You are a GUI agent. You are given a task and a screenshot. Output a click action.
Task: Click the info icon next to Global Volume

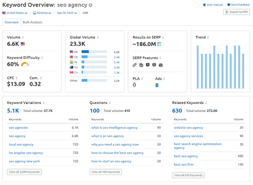[98, 37]
